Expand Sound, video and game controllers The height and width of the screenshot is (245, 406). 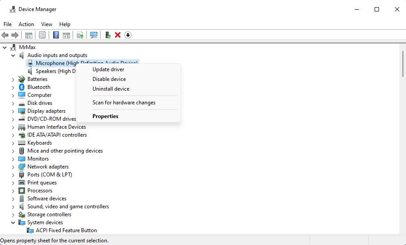(x=13, y=207)
